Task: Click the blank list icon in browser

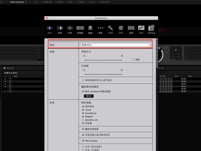Action: pos(5,68)
